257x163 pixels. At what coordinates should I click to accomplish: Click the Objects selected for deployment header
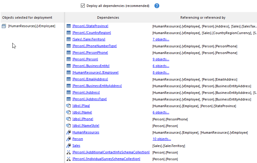[27, 18]
